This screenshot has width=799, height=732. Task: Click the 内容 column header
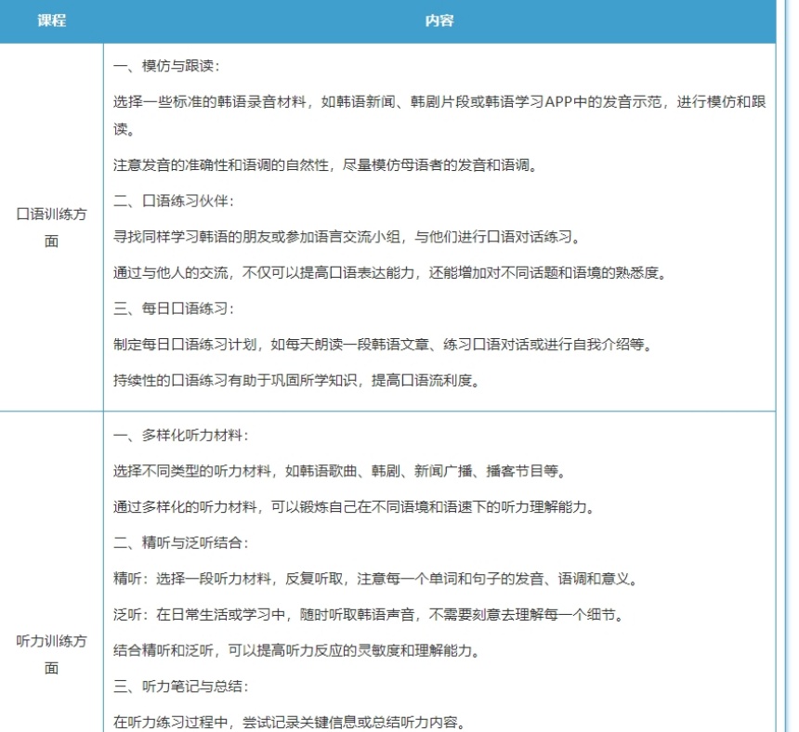click(439, 20)
